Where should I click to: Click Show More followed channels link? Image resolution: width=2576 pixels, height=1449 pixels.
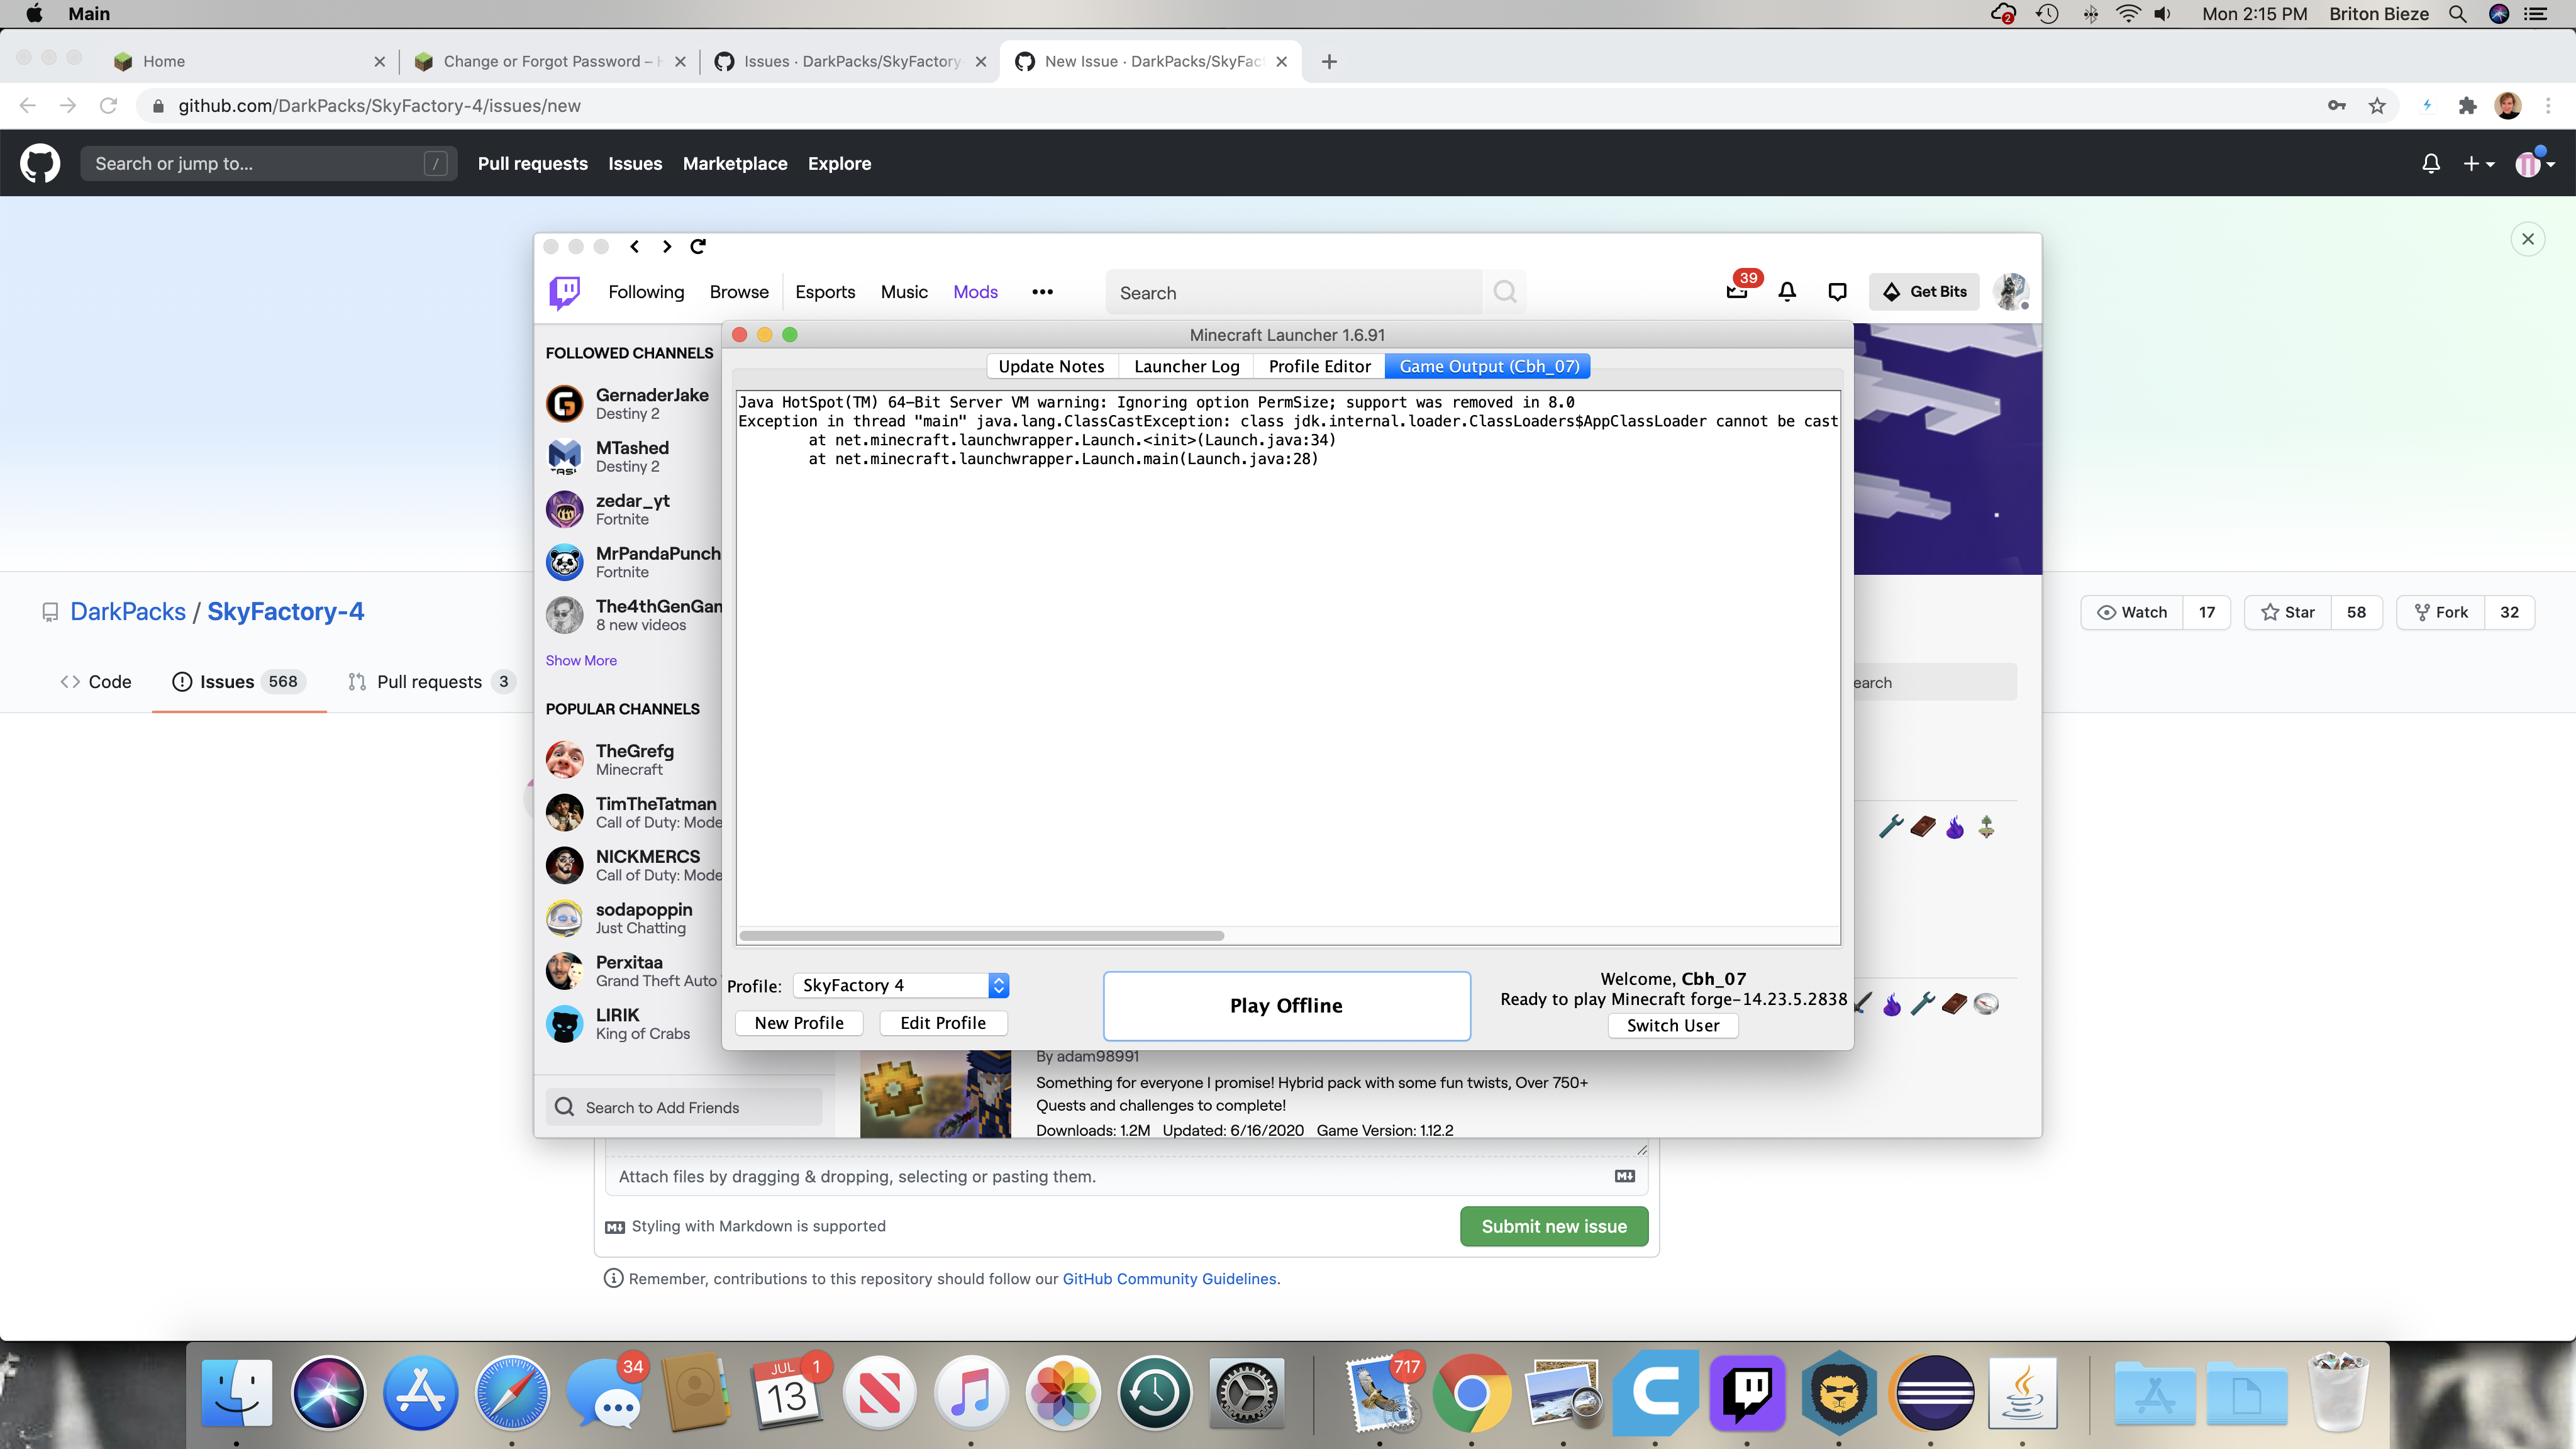581,660
